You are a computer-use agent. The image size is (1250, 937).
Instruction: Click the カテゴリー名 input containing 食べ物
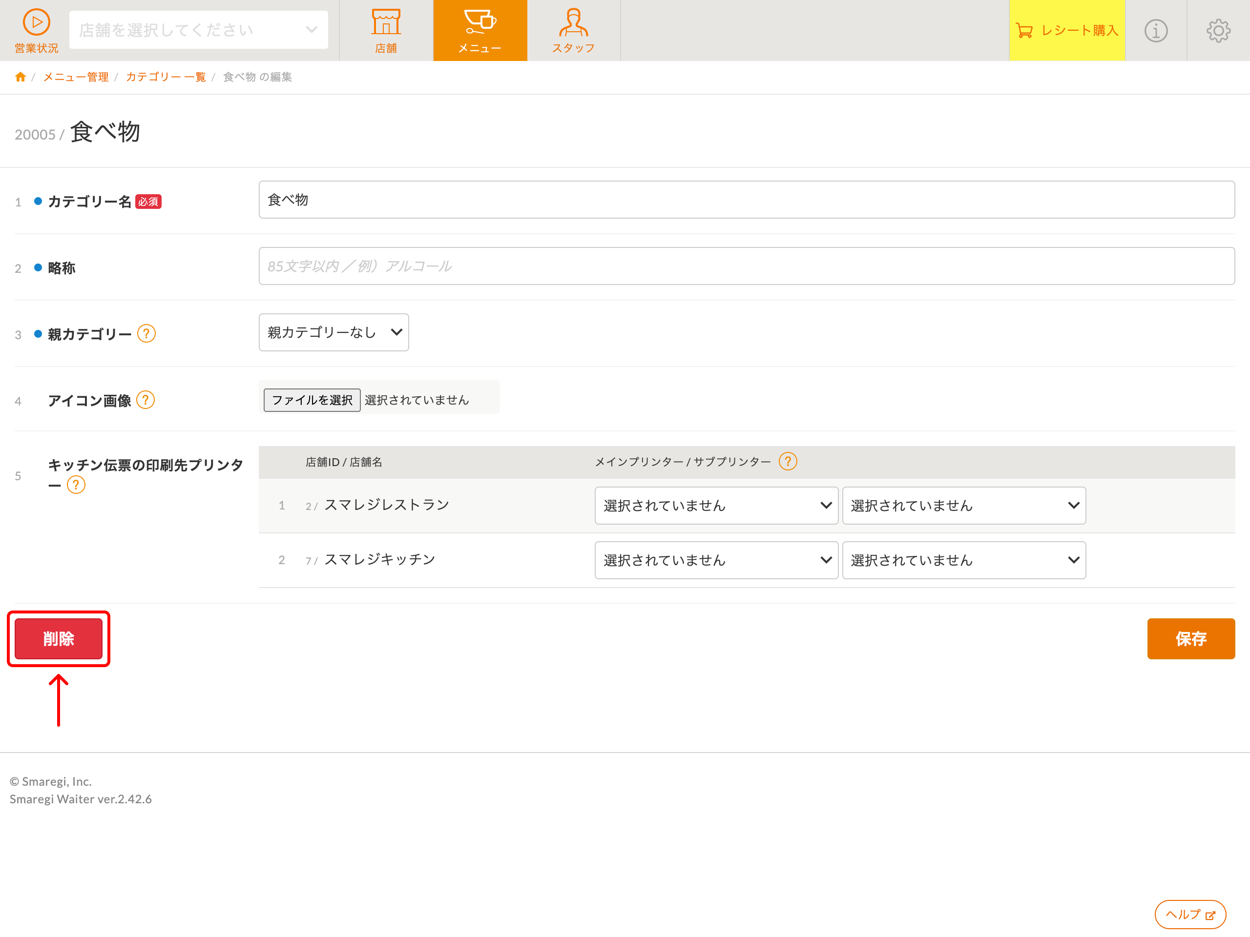747,200
